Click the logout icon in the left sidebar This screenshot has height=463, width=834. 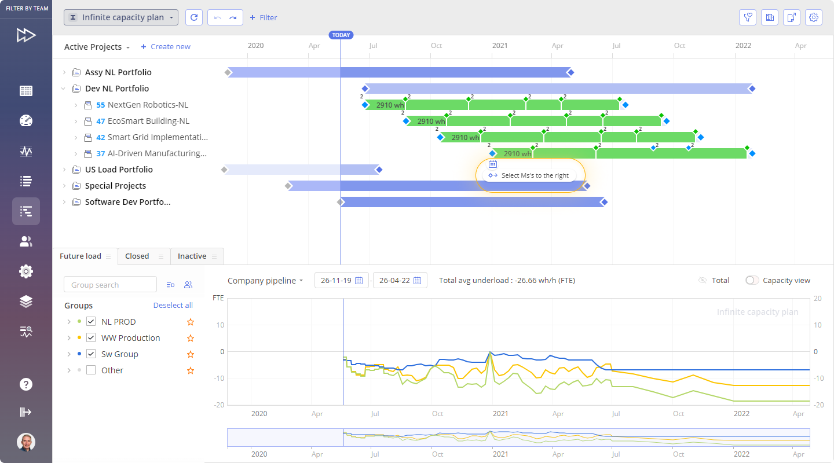(25, 412)
